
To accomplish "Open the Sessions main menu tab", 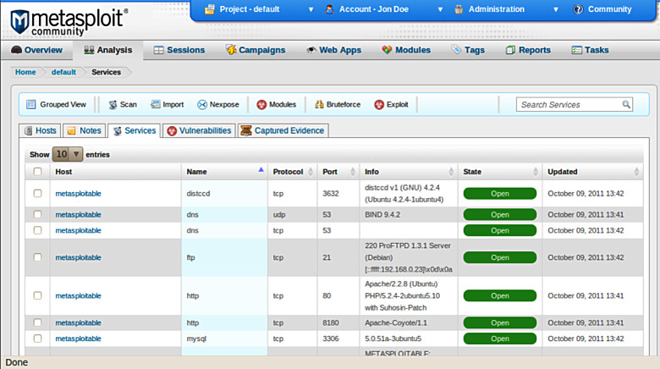I will point(179,50).
